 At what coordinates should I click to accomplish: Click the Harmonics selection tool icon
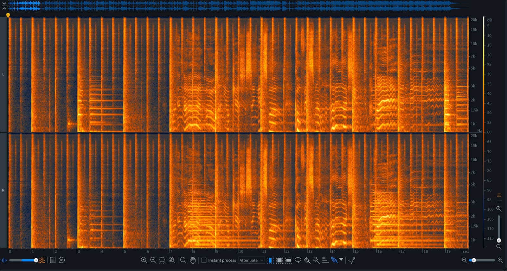click(x=325, y=260)
